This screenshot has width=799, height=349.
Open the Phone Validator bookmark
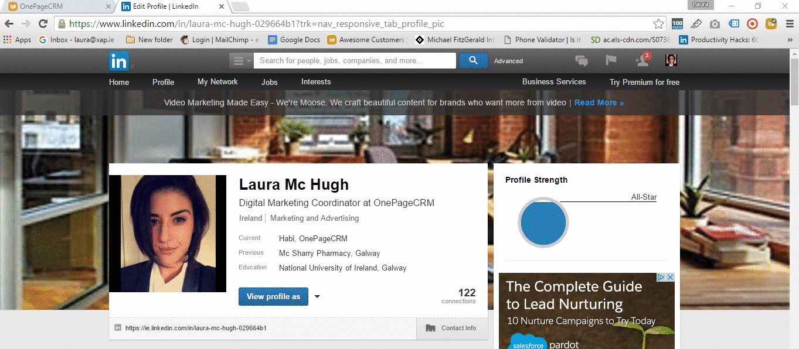[x=542, y=40]
